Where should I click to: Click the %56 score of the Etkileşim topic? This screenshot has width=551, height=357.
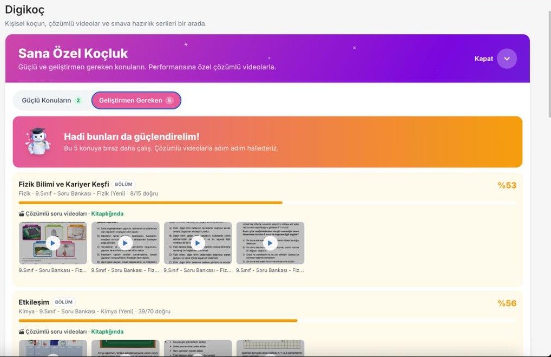[x=507, y=303]
